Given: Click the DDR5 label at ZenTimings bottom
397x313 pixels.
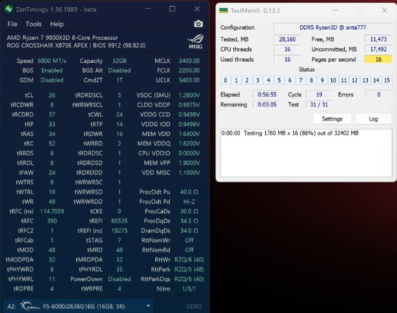Looking at the screenshot, I should pos(193,306).
